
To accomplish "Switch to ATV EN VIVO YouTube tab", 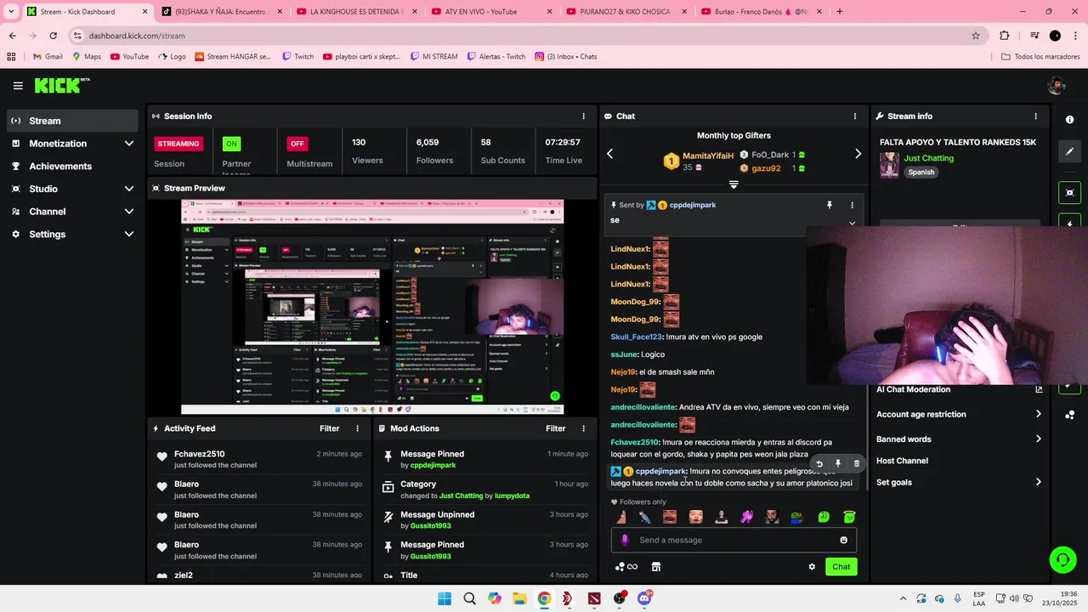I will click(492, 12).
